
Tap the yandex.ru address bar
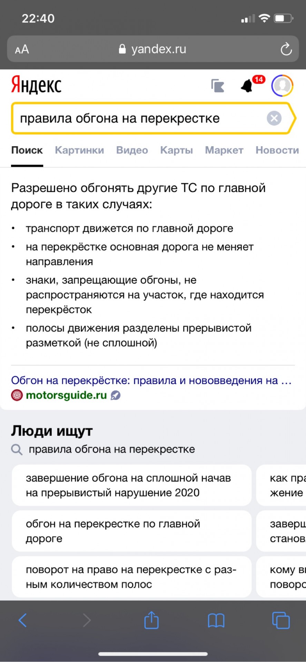(153, 49)
